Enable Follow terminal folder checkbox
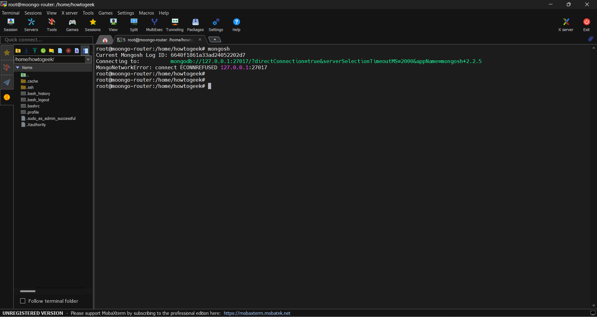The height and width of the screenshot is (317, 597). pos(23,301)
